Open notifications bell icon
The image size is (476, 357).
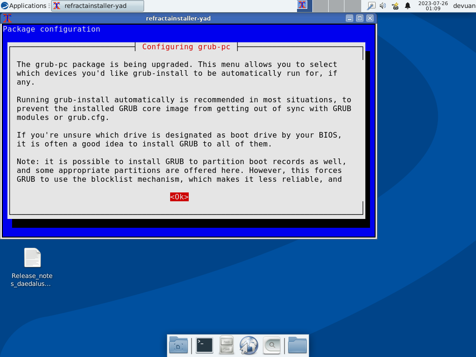point(407,6)
